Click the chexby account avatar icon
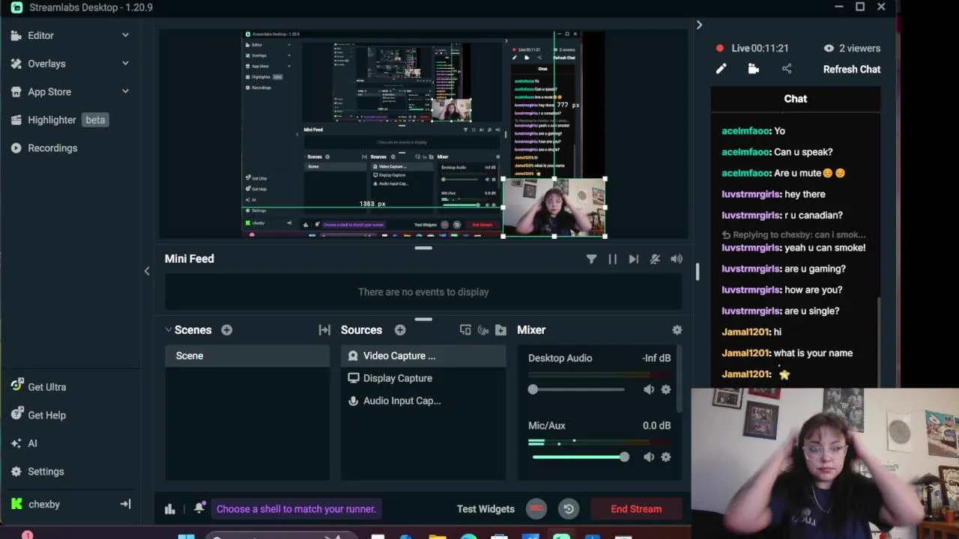 click(16, 504)
